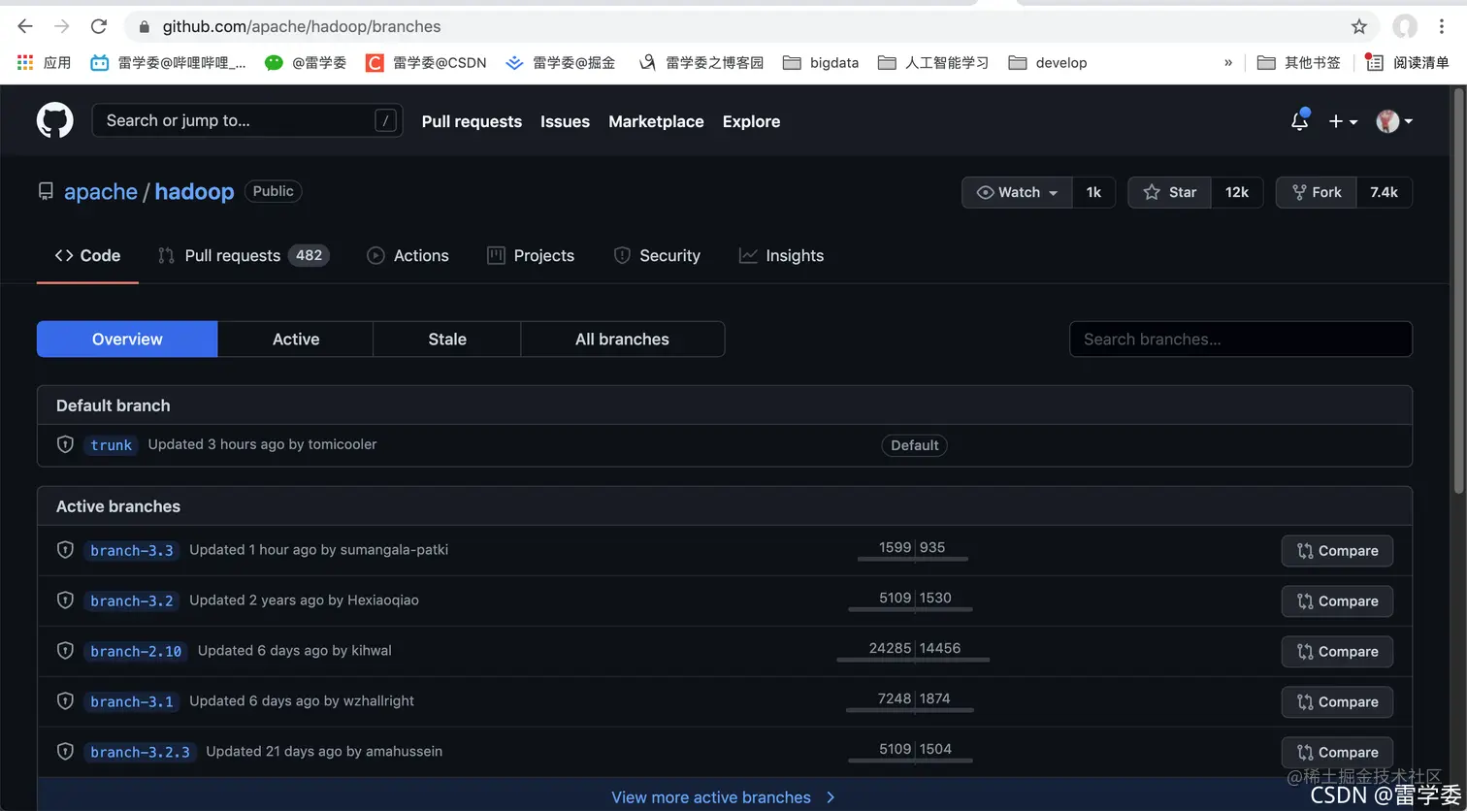Fork the hadoop repository

pos(1317,192)
